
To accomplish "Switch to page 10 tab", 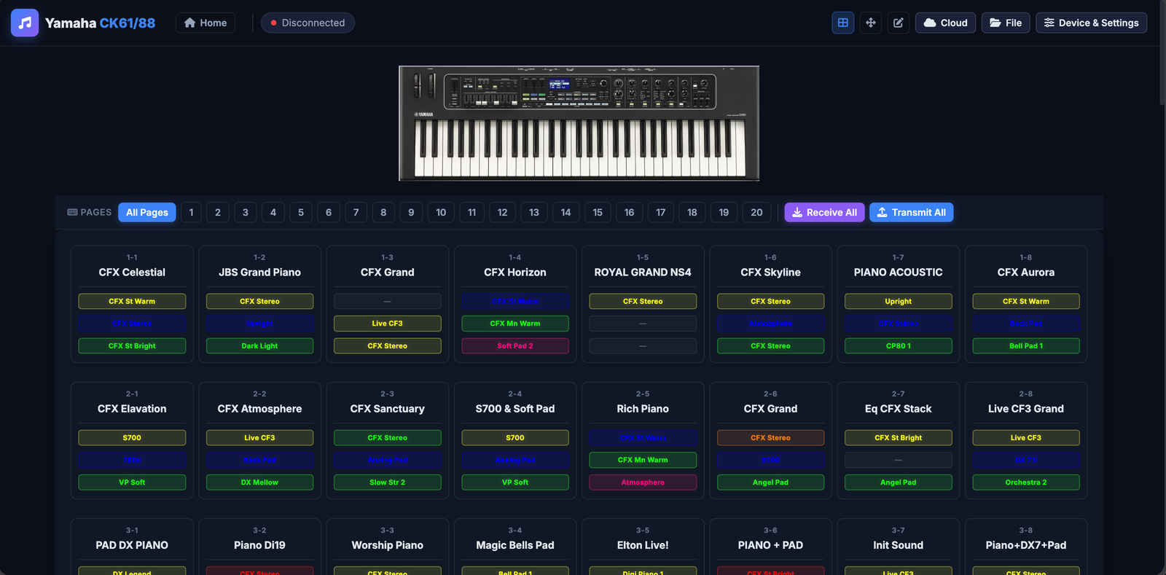I will tap(441, 212).
